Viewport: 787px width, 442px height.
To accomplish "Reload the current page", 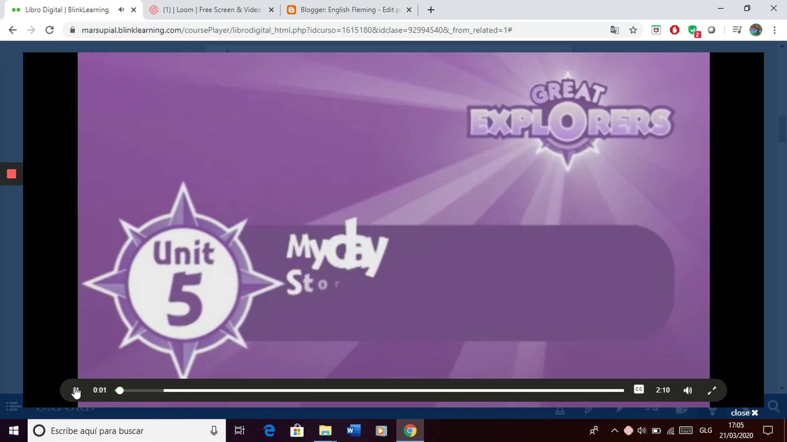I will (x=50, y=29).
